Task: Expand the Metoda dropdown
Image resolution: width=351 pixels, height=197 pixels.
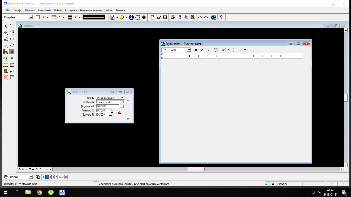Action: [122, 98]
